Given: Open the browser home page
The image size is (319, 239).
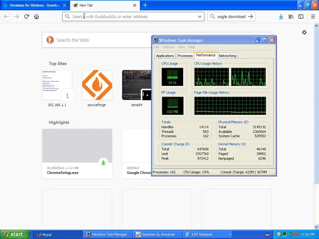Looking at the screenshot, I should click(x=36, y=16).
